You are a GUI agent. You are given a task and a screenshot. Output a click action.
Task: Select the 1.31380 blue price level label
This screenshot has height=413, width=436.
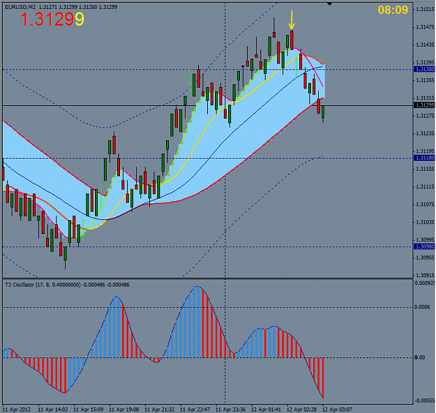(424, 69)
